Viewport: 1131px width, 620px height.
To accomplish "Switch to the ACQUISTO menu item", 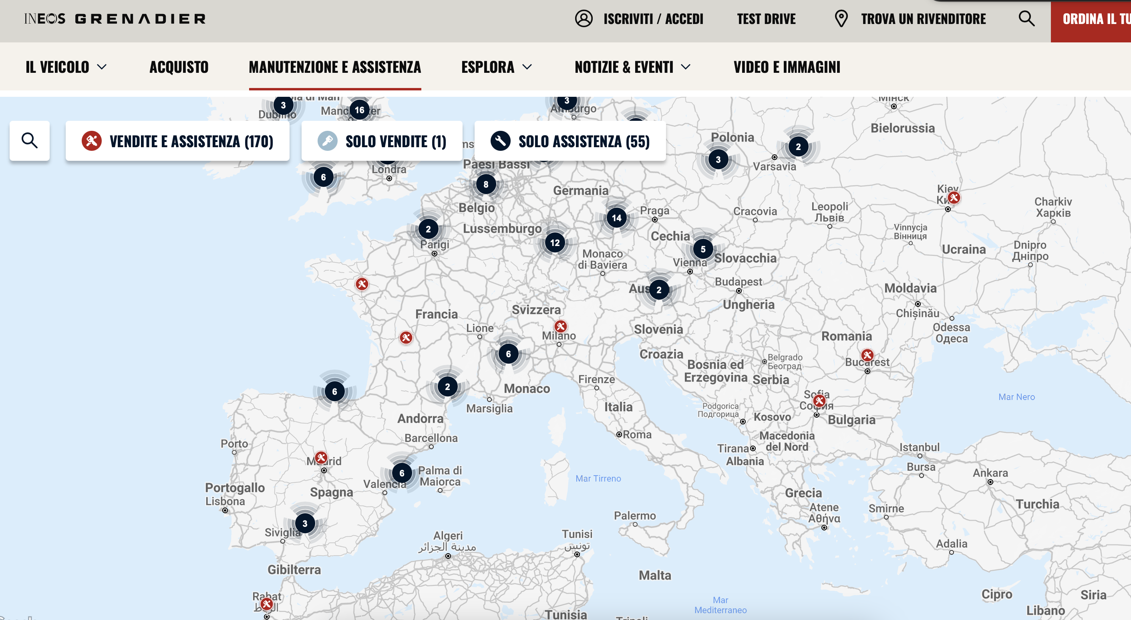I will pos(179,67).
